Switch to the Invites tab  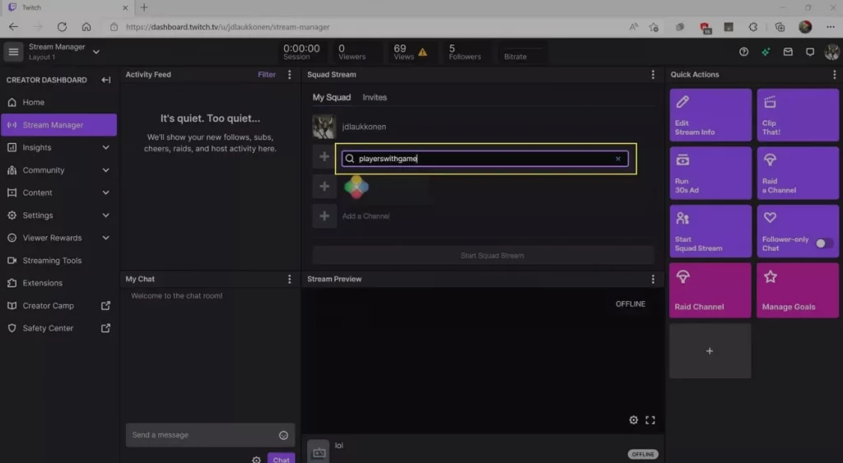pos(375,97)
